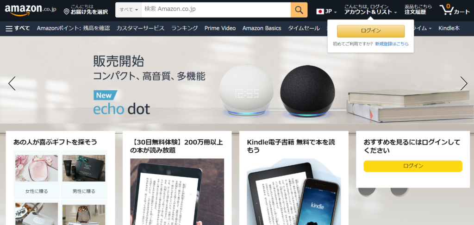474x225 pixels.
Task: Open the JP language selector dropdown
Action: (326, 12)
